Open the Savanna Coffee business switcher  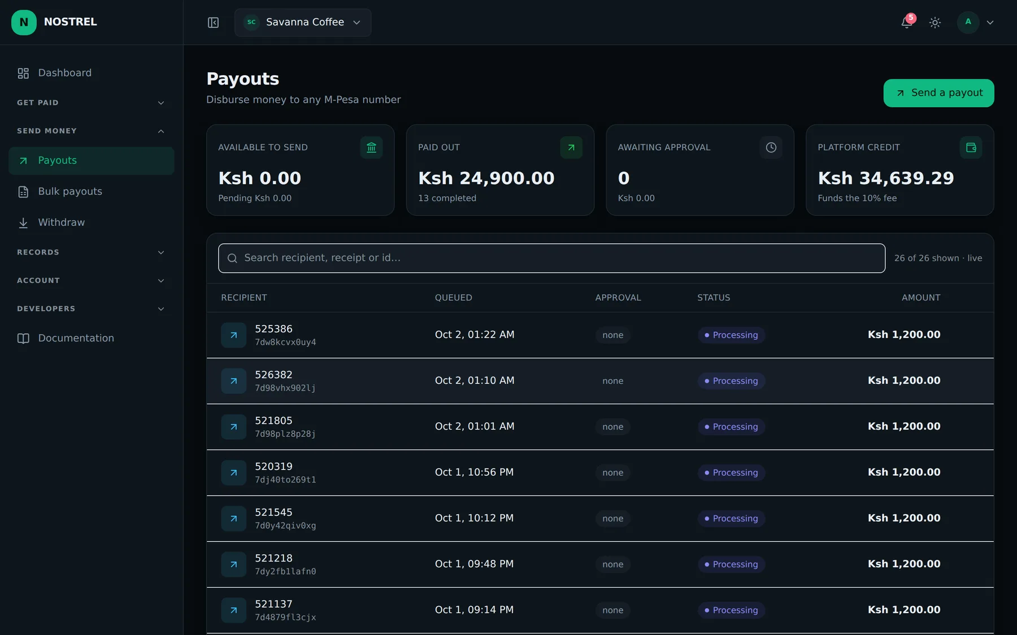click(303, 23)
